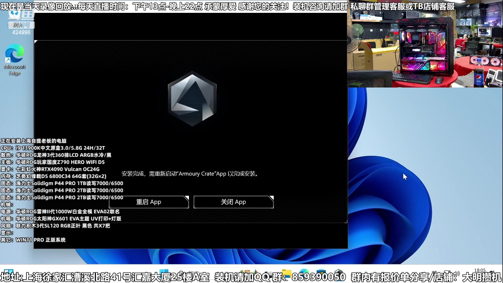Viewport: 503px width, 283px height.
Task: Open Microsoft Store from the taskbar
Action: click(321, 273)
